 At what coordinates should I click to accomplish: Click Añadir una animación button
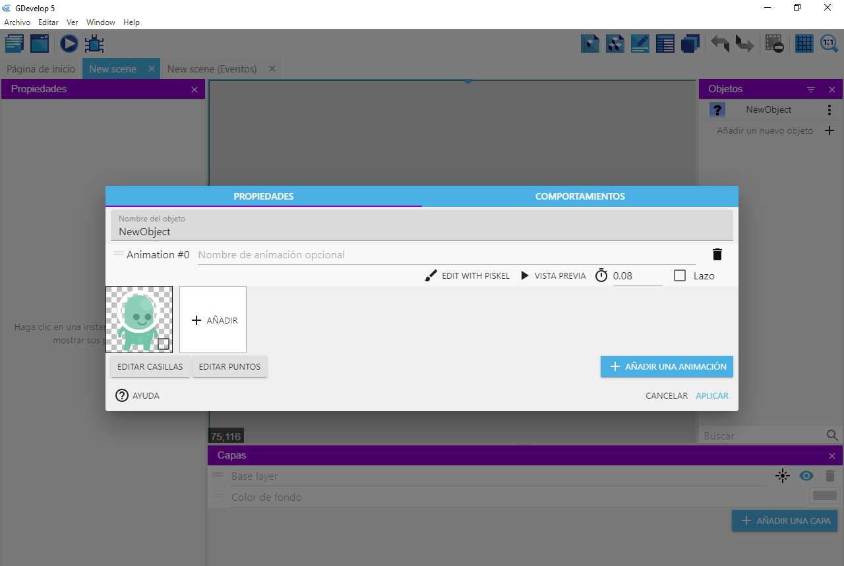click(667, 366)
